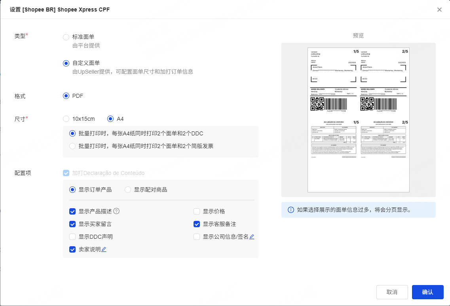The image size is (450, 306).
Task: Select the 标准面单 radio option
Action: pyautogui.click(x=66, y=37)
